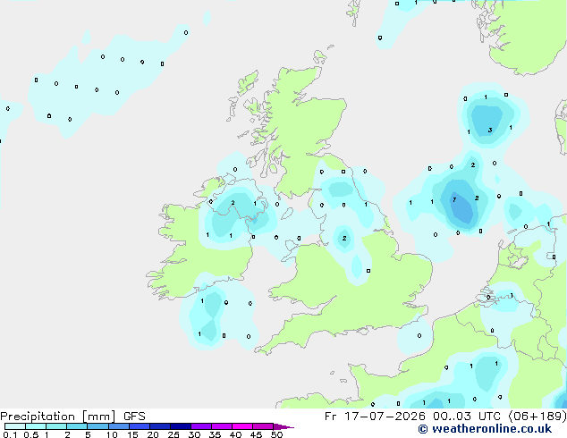The width and height of the screenshot is (567, 438).
Task: Pick the 10–15 mm legend color swatch
Action: (119, 426)
